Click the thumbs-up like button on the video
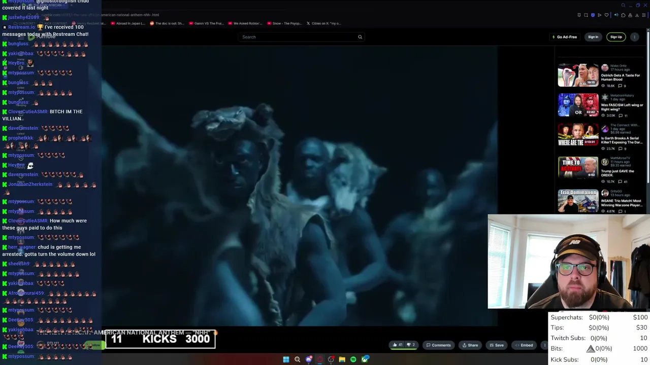 [397, 345]
